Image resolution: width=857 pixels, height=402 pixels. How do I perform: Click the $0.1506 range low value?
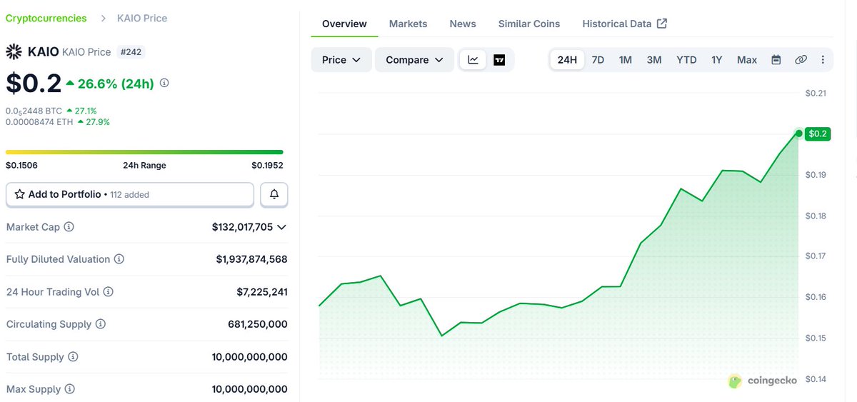[21, 165]
